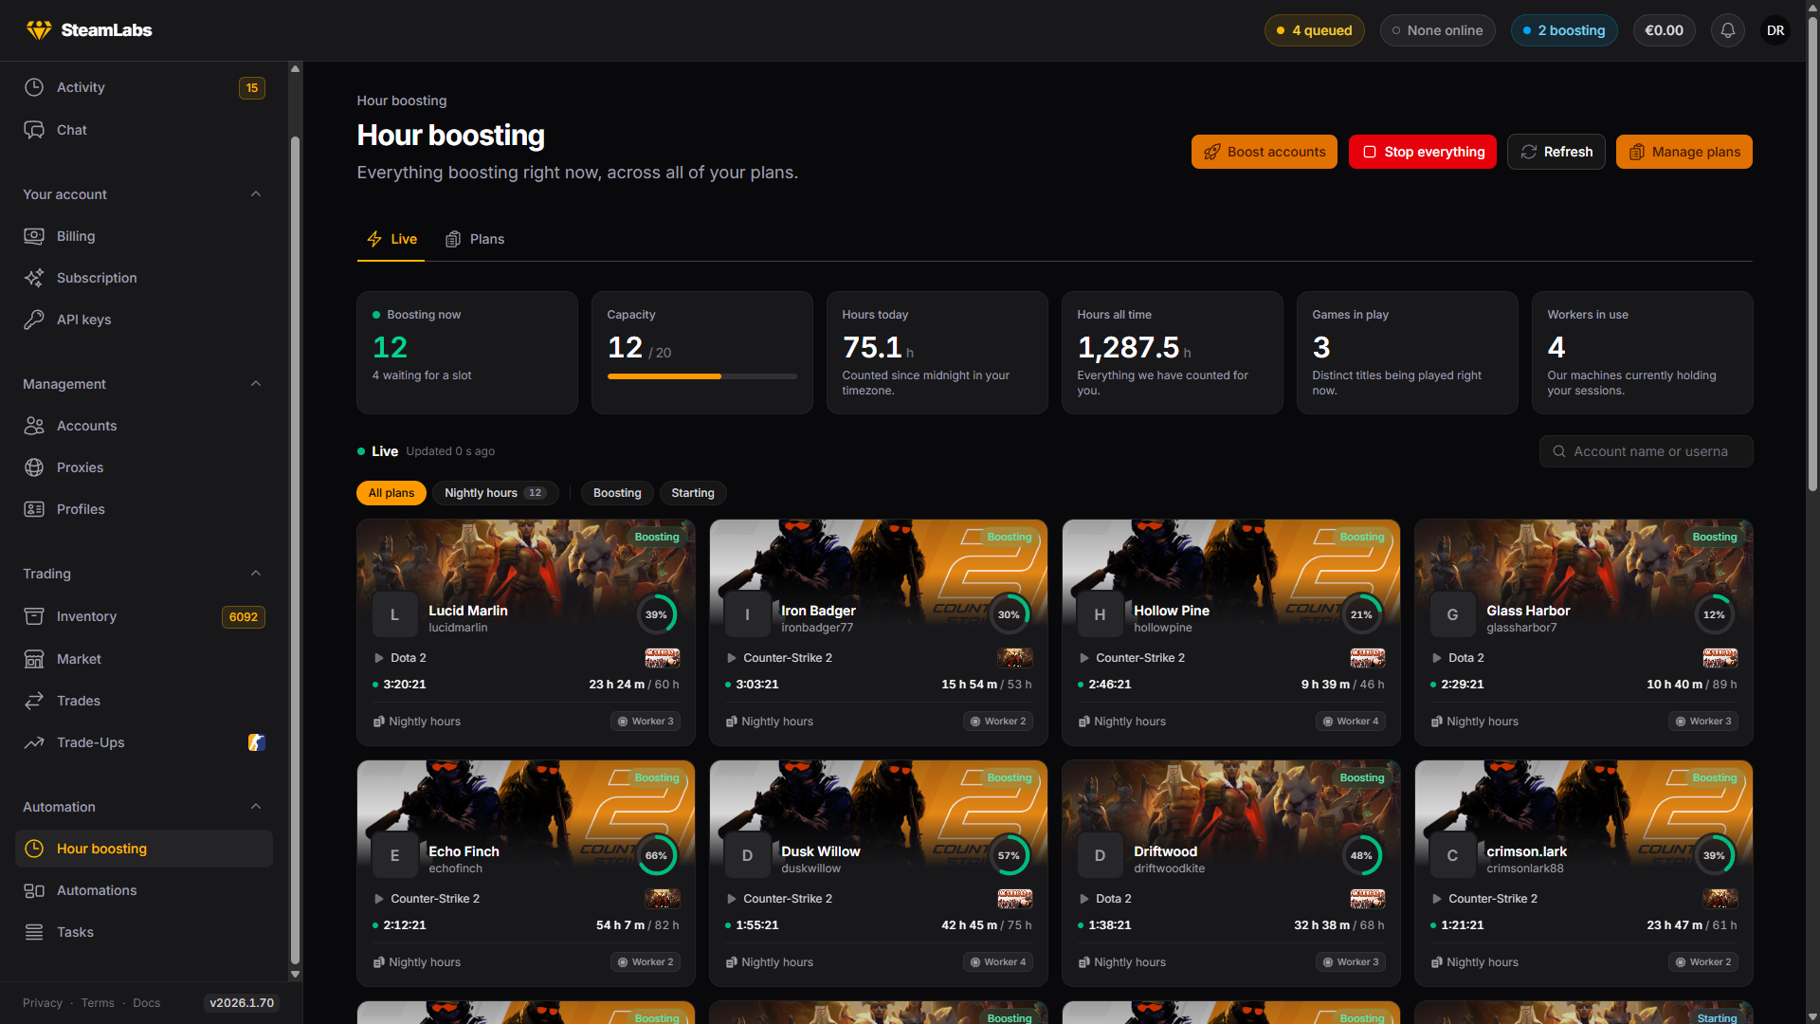Select Hour boosting sidebar item

144,849
